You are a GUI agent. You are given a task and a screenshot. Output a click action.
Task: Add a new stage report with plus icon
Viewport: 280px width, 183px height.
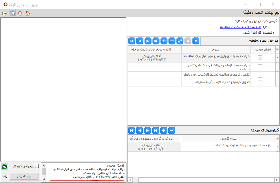[x=164, y=131]
